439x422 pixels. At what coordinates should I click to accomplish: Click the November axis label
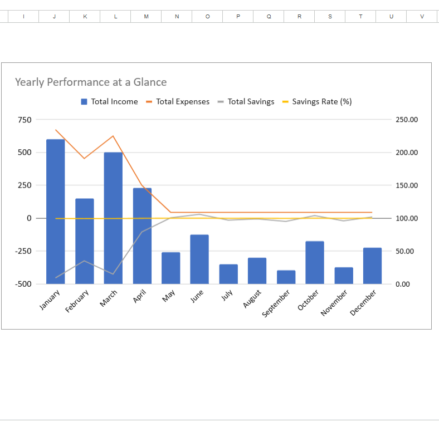(334, 303)
